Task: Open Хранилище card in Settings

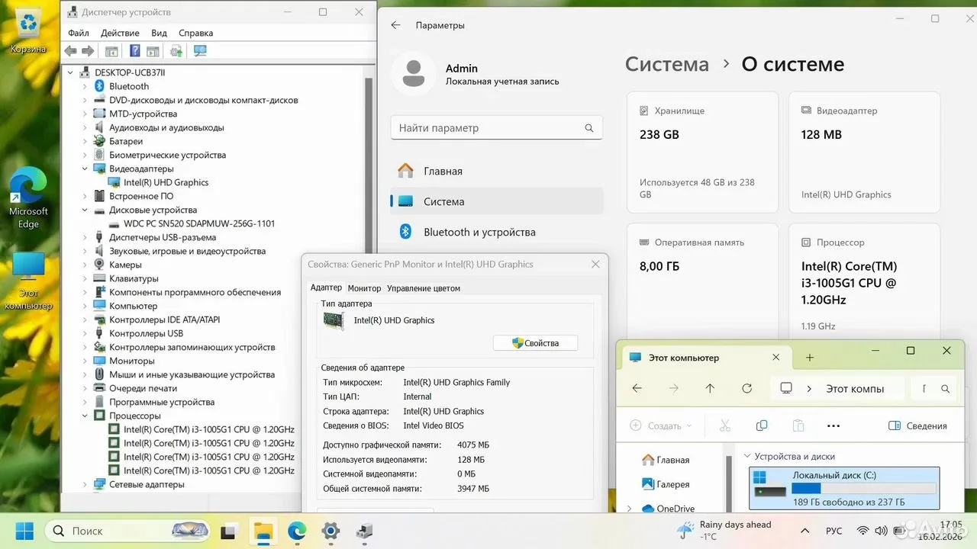Action: pos(702,152)
